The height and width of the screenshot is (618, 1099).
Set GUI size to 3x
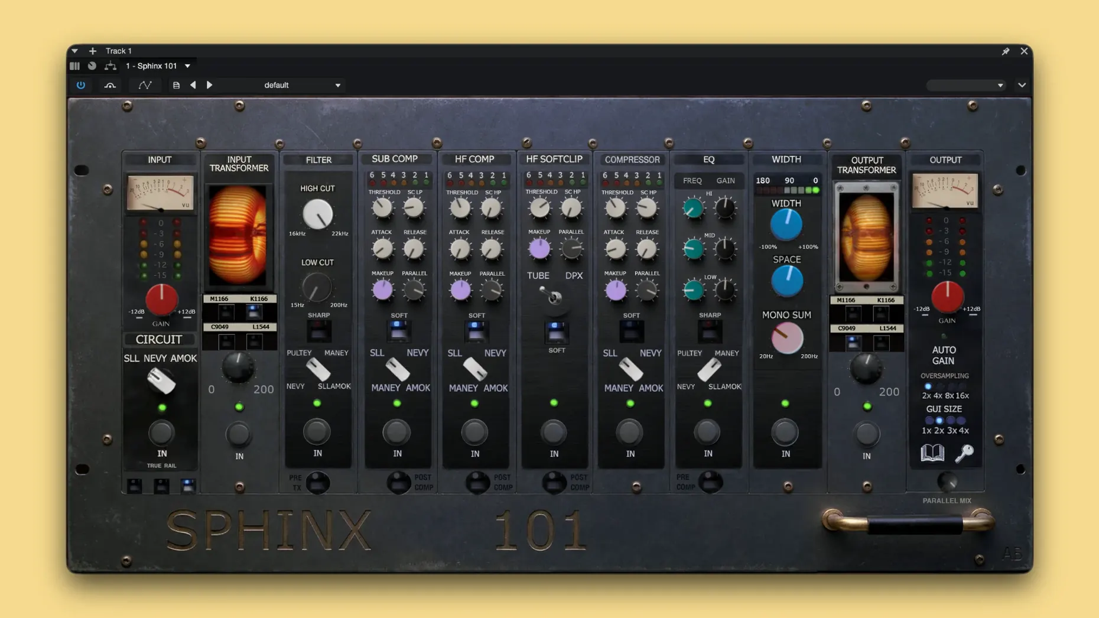(950, 421)
